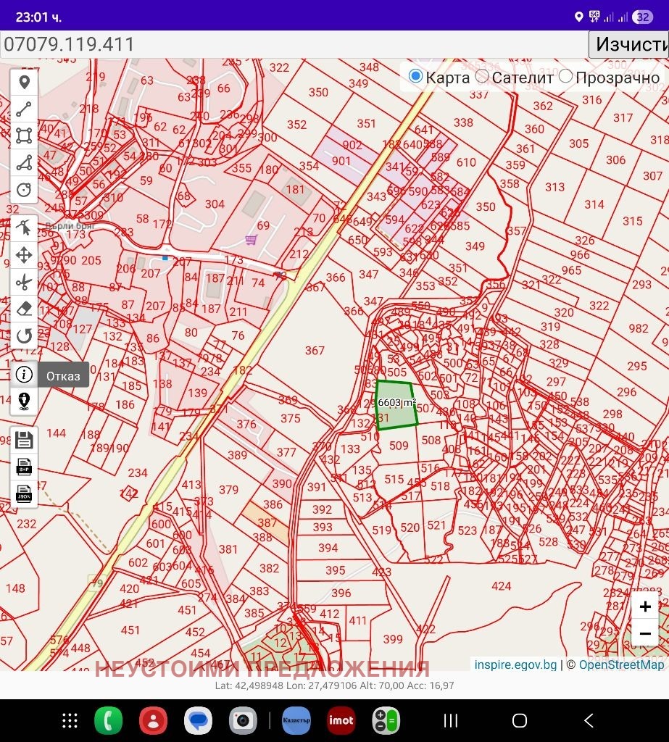Export parcels as JSON file
The width and height of the screenshot is (669, 742).
24,493
